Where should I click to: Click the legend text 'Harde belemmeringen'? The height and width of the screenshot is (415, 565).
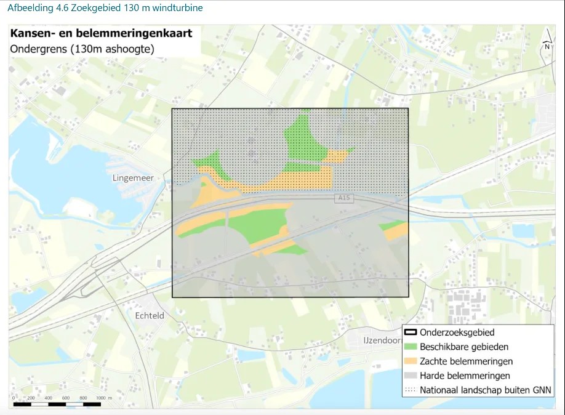pos(465,376)
